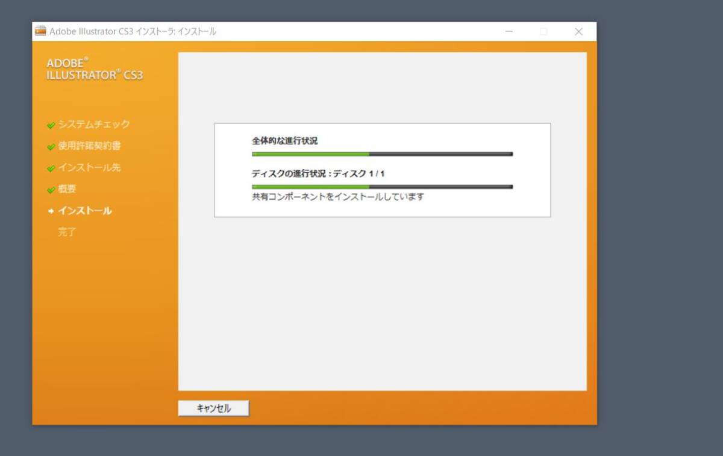Image resolution: width=723 pixels, height=456 pixels.
Task: Click the ディスクの進行状況 : ディスク 1 / 1 label
Action: (x=318, y=174)
